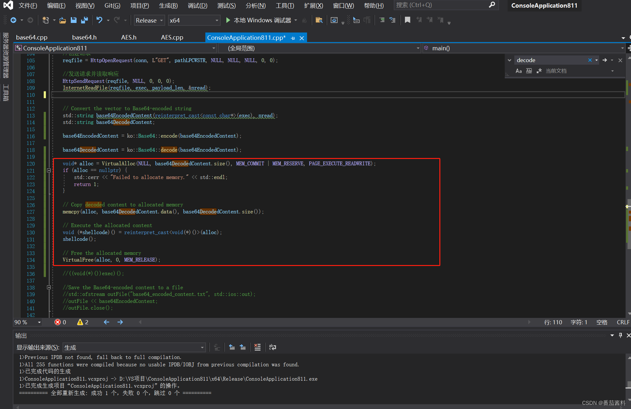
Task: Click the Find Next arrow
Action: [x=605, y=60]
